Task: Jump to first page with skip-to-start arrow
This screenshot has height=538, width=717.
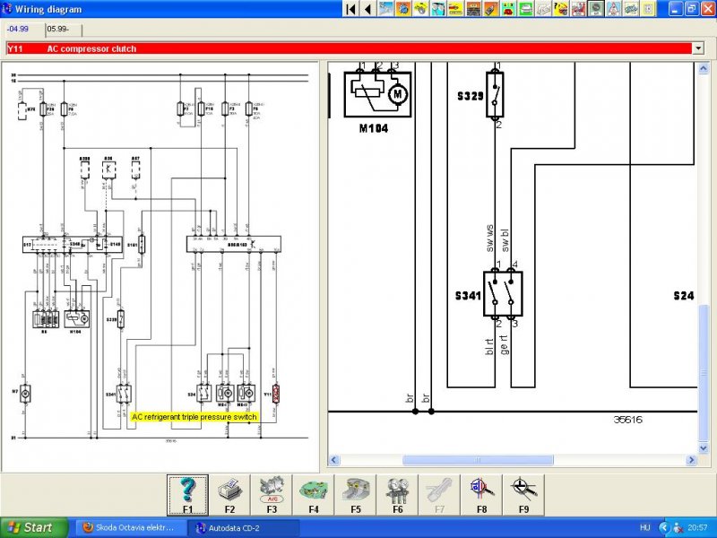Action: tap(350, 9)
